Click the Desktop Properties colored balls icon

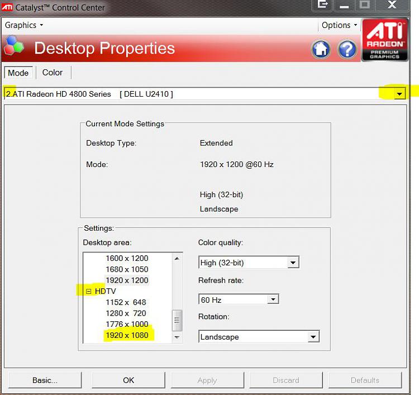point(14,45)
